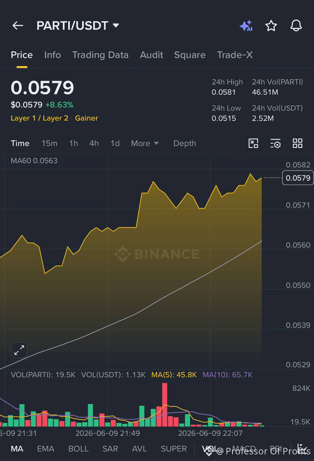Click the tallest red volume bar
Screen dimensions: 314x461
(165, 405)
